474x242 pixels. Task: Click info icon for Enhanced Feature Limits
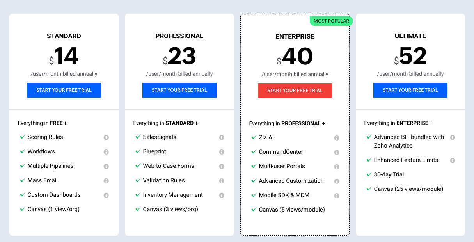click(453, 161)
